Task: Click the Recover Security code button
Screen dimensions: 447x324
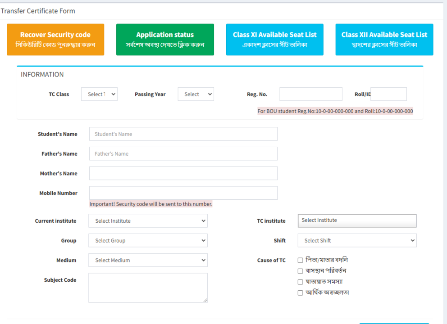Action: [55, 40]
